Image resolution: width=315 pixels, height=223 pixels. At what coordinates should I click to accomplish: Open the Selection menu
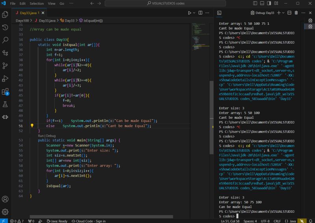37,4
